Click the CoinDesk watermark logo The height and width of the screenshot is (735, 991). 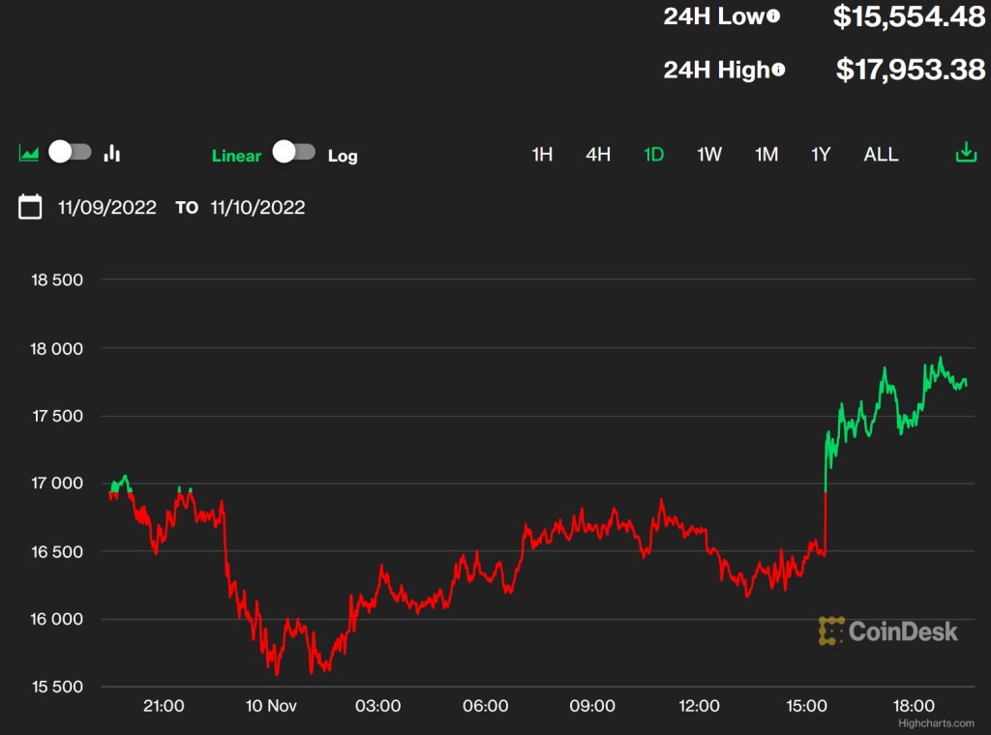coord(887,632)
